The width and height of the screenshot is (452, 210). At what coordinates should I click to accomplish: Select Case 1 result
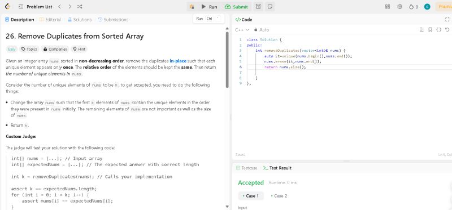point(251,196)
